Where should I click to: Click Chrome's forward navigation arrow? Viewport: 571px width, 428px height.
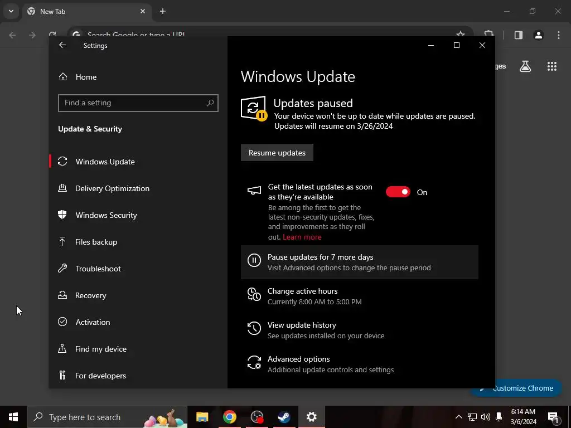pyautogui.click(x=32, y=35)
